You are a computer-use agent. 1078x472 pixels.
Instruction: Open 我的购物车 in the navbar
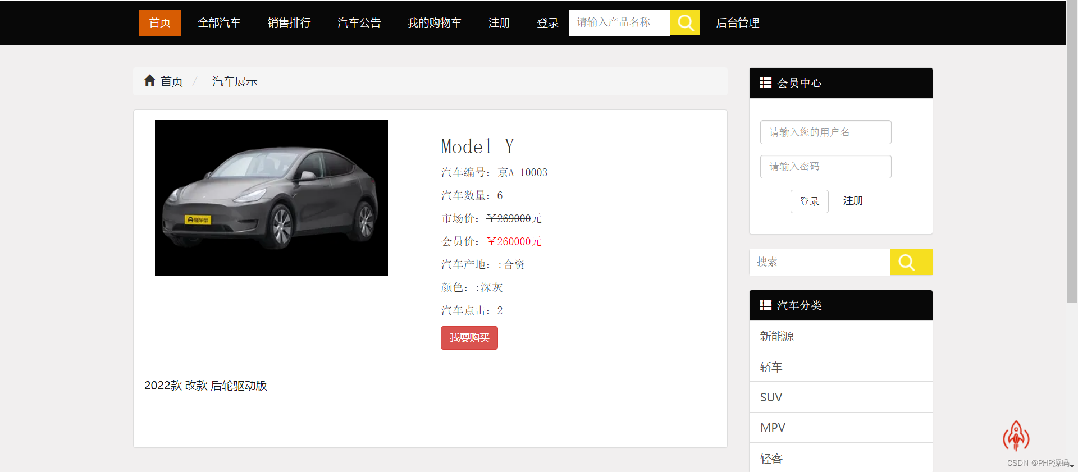[x=435, y=22]
